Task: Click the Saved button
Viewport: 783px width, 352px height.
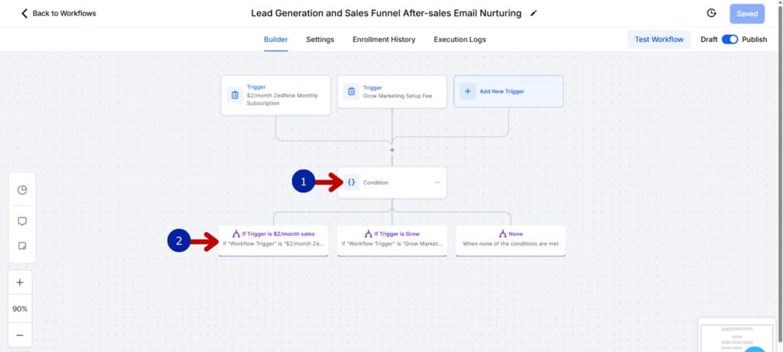Action: (x=747, y=14)
